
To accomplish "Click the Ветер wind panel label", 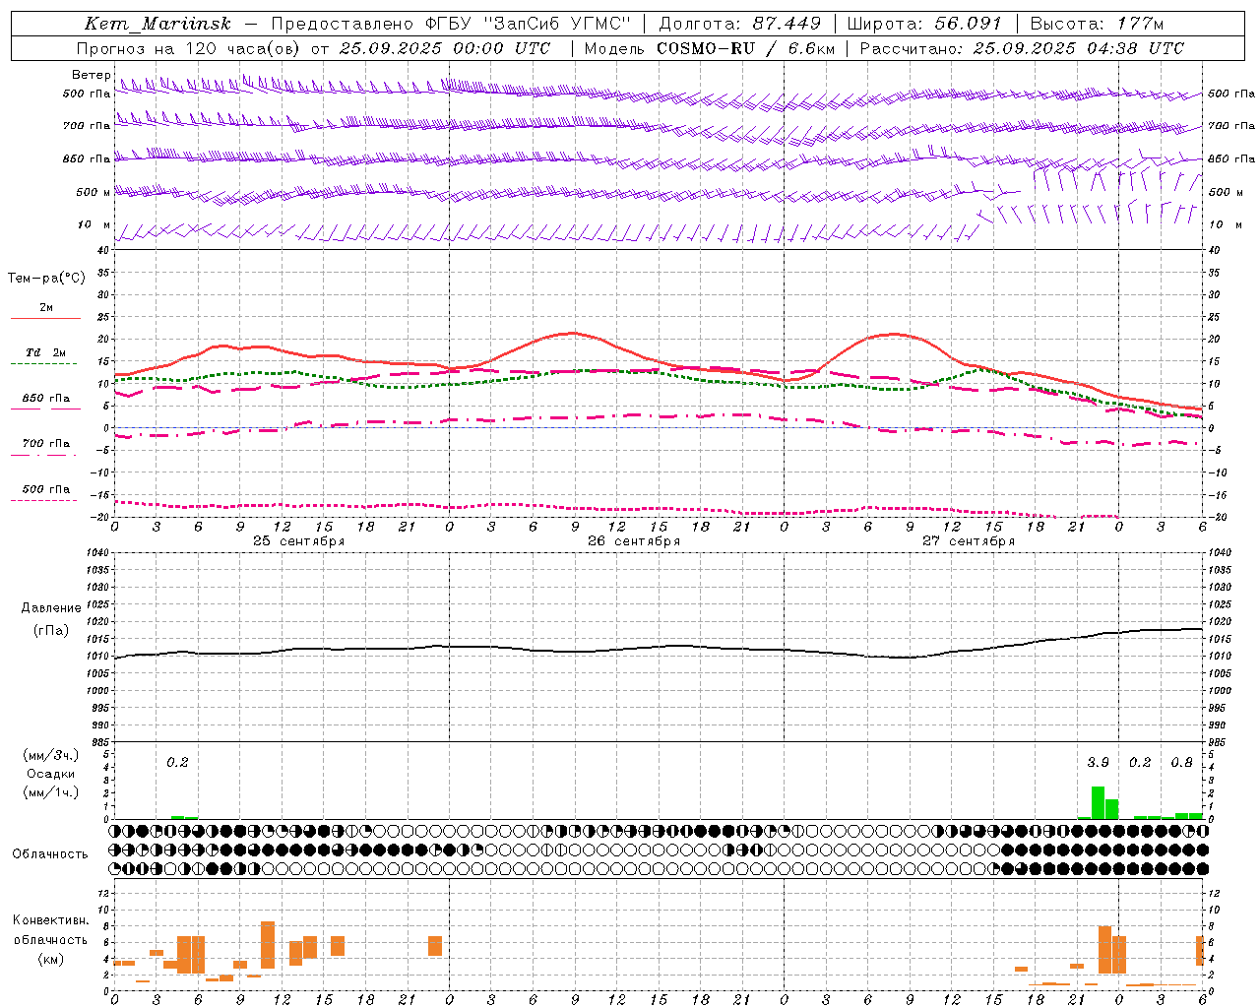I will tap(91, 75).
